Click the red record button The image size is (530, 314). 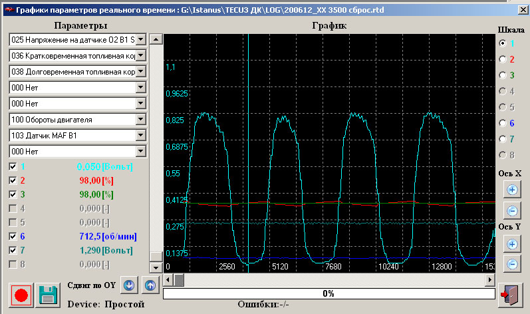[x=21, y=293]
